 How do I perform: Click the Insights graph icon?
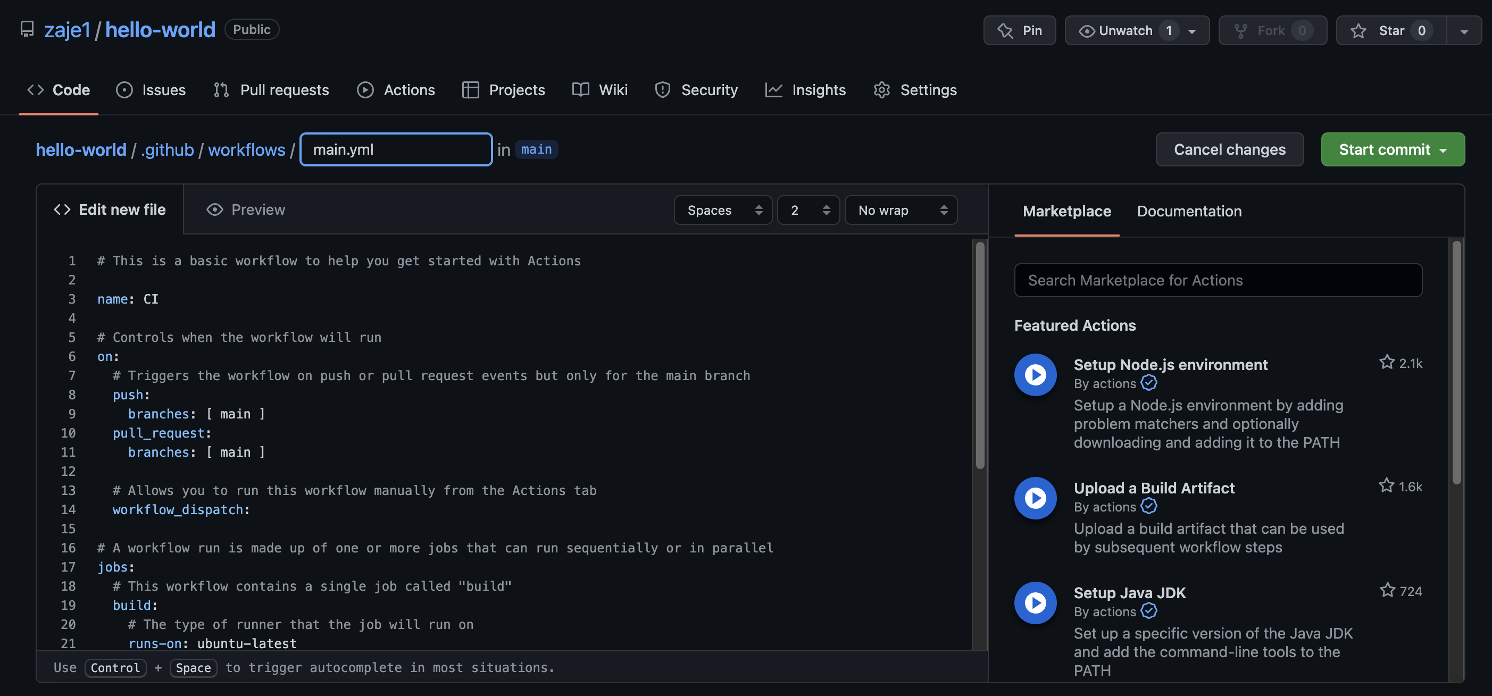click(774, 90)
